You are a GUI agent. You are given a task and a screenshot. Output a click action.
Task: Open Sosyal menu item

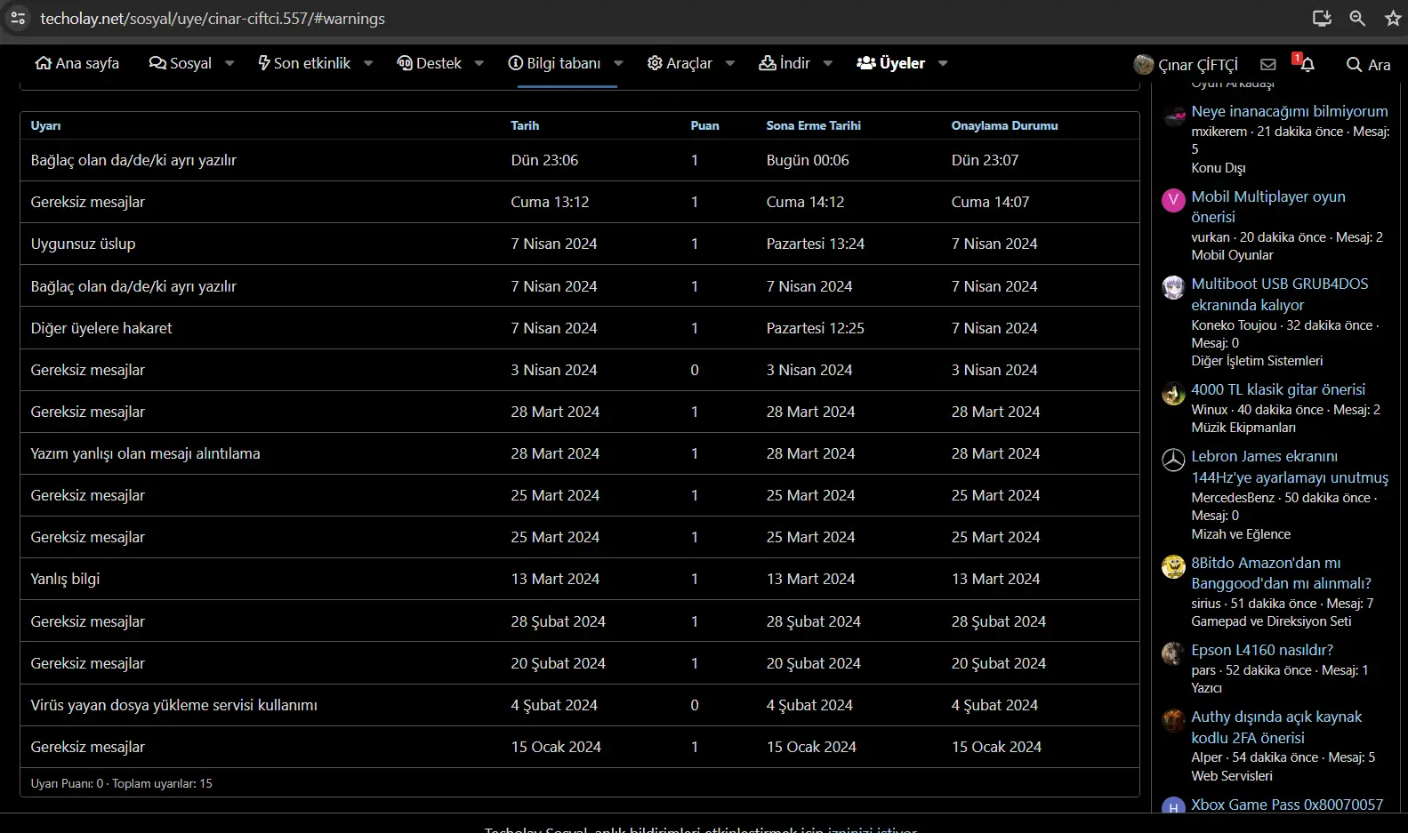[x=181, y=63]
